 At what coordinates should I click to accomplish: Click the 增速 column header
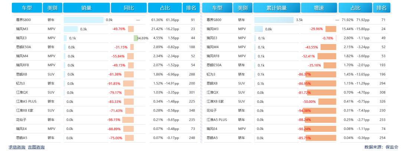(319, 8)
